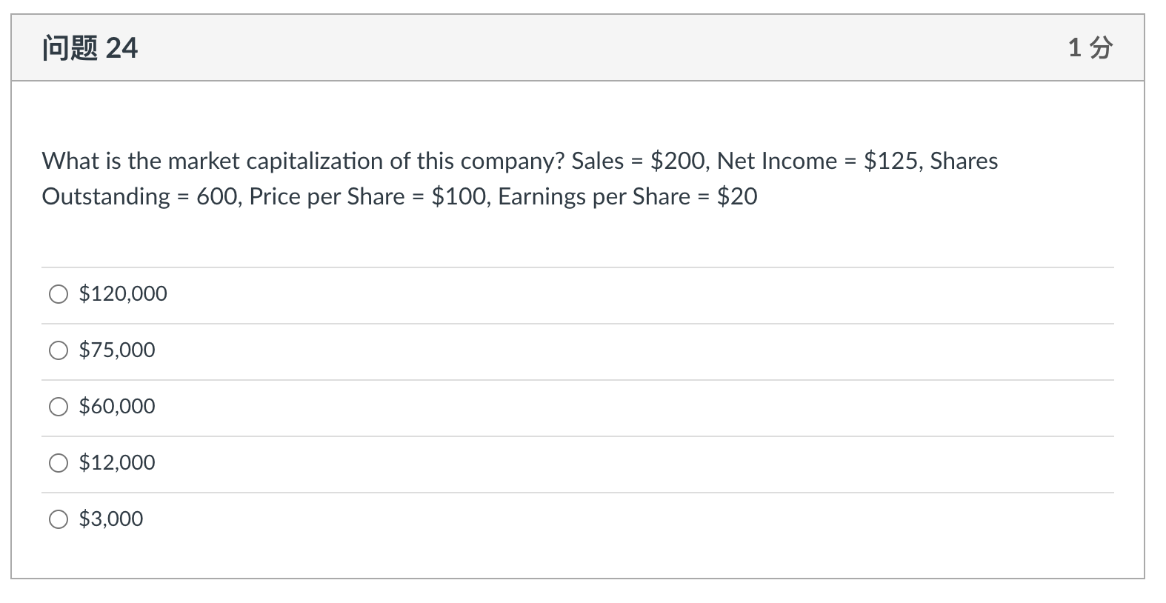
Task: Click the words "Net Income" in question
Action: click(x=776, y=161)
